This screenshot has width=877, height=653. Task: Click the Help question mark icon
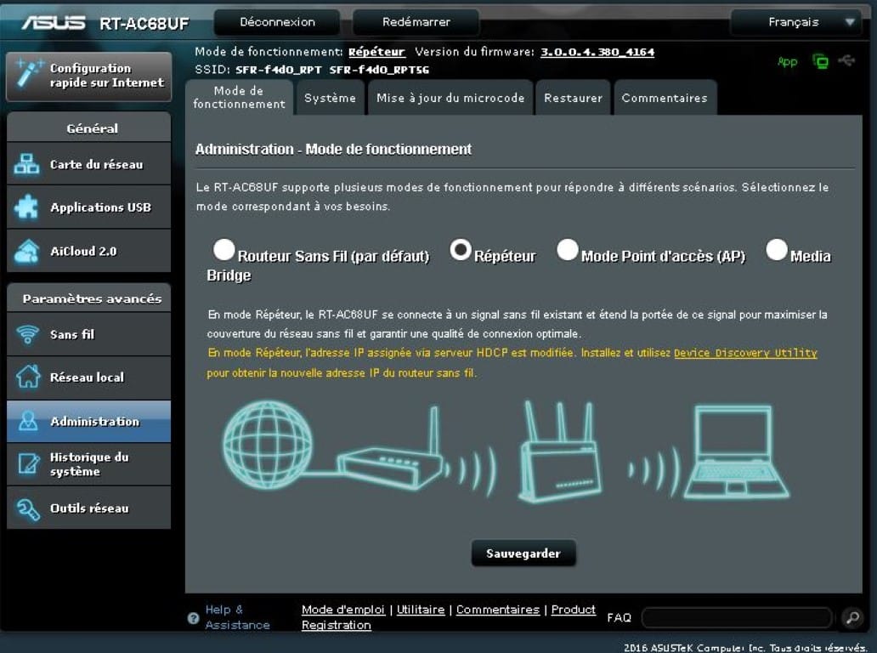(x=194, y=618)
